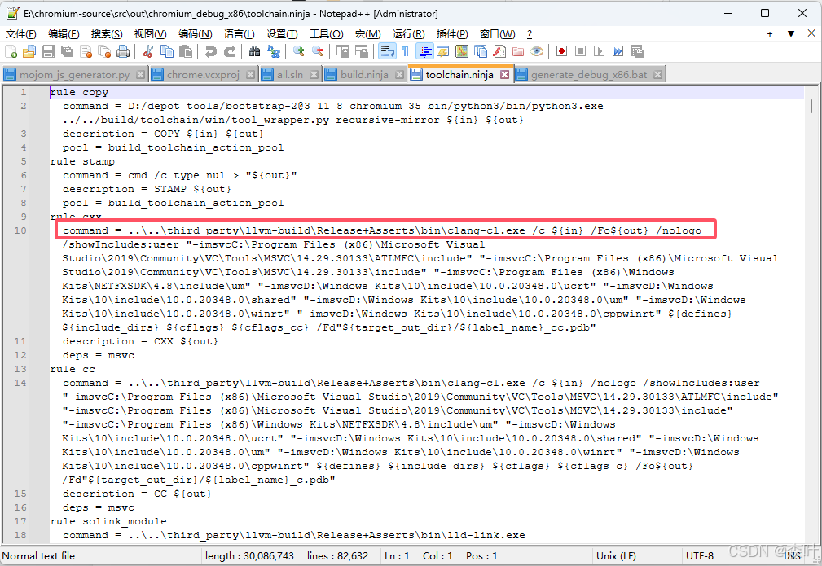Close the current document via toolbar icon
Viewport: 822px width, 566px height.
pyautogui.click(x=86, y=51)
